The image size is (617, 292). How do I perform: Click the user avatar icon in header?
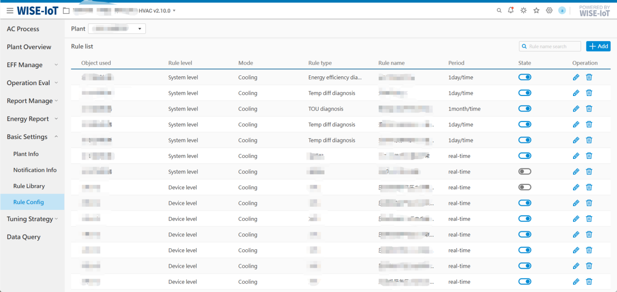(562, 10)
